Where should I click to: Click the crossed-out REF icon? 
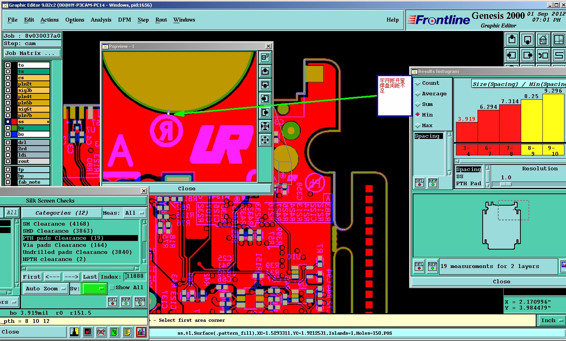click(101, 332)
